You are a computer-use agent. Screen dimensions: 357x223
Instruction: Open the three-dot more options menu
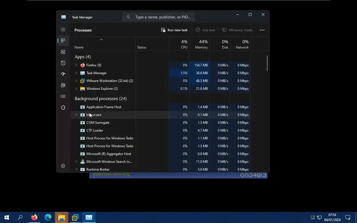tap(262, 30)
